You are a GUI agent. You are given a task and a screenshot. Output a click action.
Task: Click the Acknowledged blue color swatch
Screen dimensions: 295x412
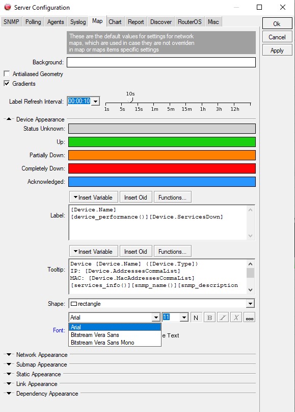tap(162, 182)
